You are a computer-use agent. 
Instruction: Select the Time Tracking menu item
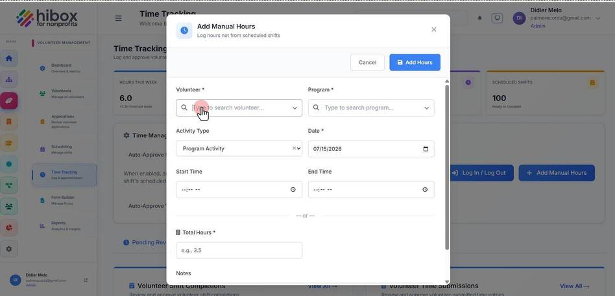[x=64, y=175]
